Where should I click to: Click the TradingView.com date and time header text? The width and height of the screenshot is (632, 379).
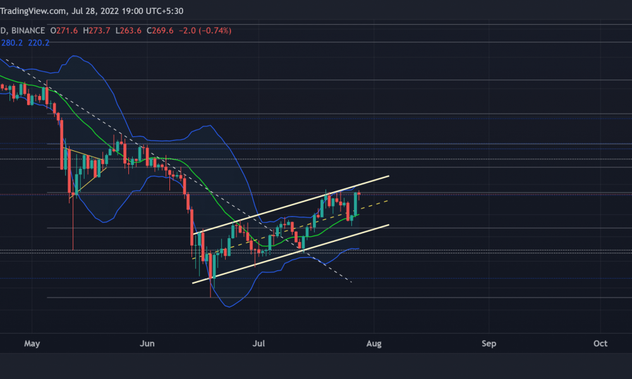(x=92, y=11)
